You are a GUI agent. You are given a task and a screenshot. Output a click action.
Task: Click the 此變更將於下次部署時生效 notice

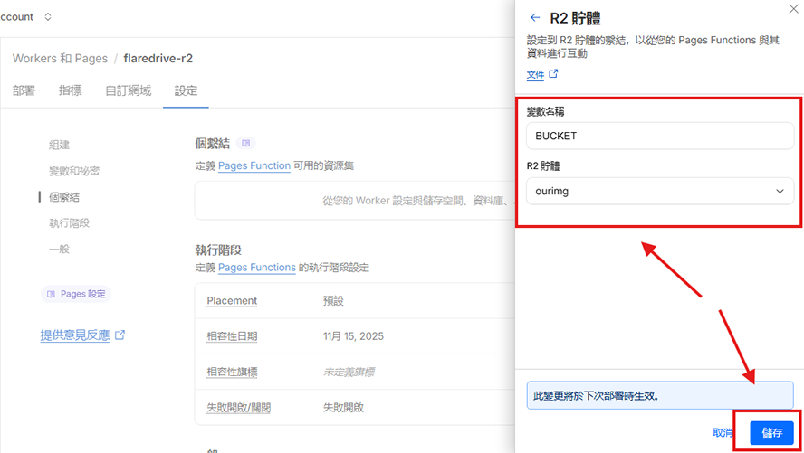click(x=660, y=395)
